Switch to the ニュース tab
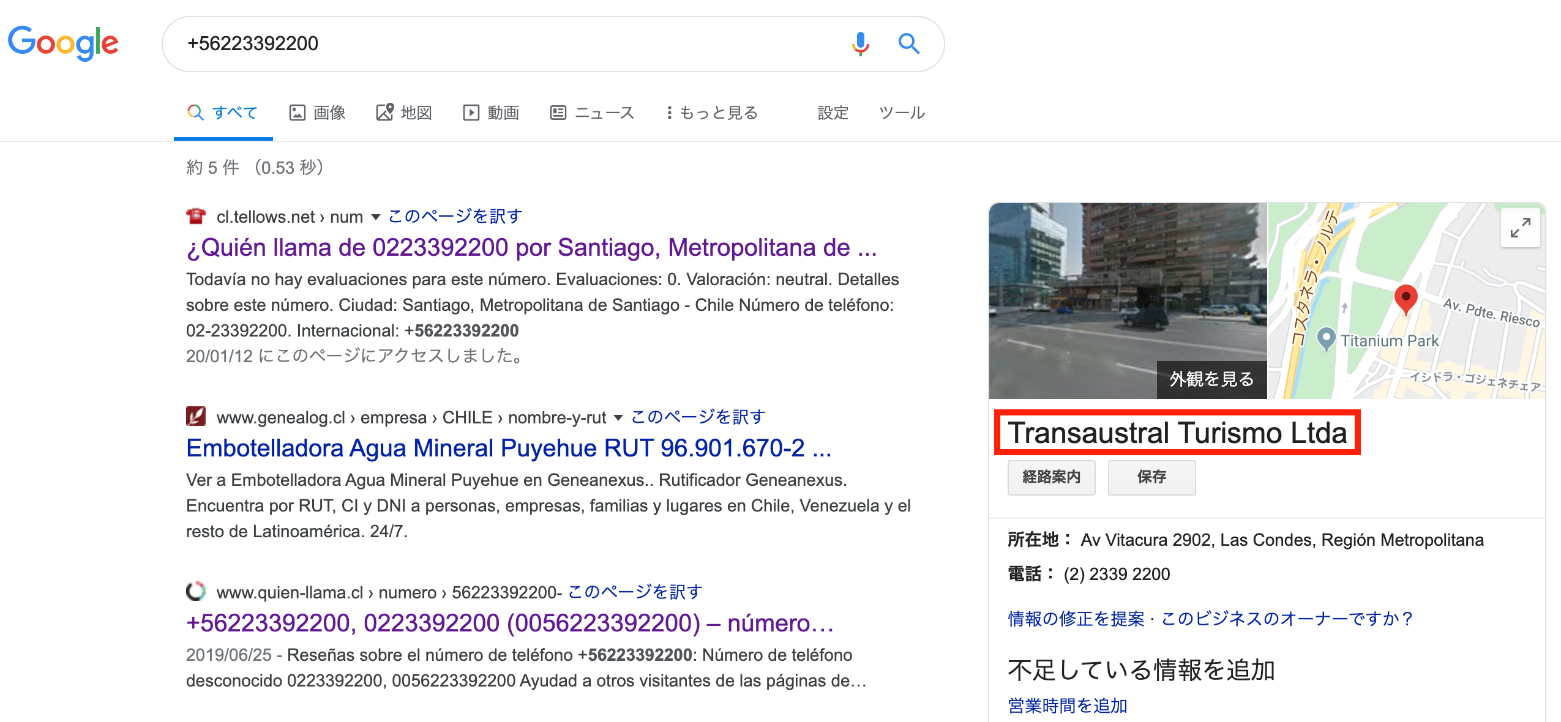Image resolution: width=1561 pixels, height=722 pixels. click(592, 113)
